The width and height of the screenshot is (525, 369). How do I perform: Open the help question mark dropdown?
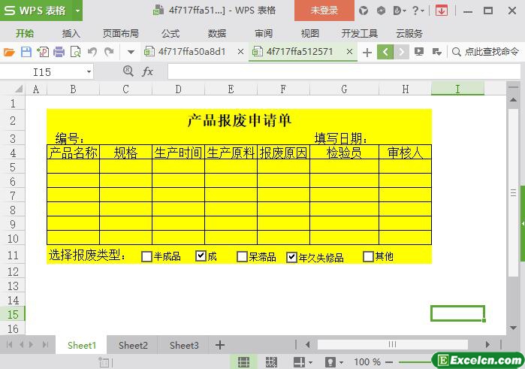click(418, 11)
